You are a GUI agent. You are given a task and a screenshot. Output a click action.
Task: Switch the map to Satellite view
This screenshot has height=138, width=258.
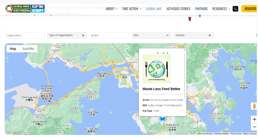click(x=28, y=49)
